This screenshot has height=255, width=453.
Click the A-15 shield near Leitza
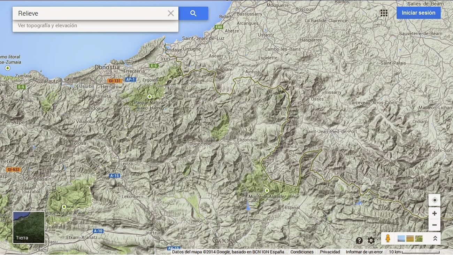(x=115, y=176)
